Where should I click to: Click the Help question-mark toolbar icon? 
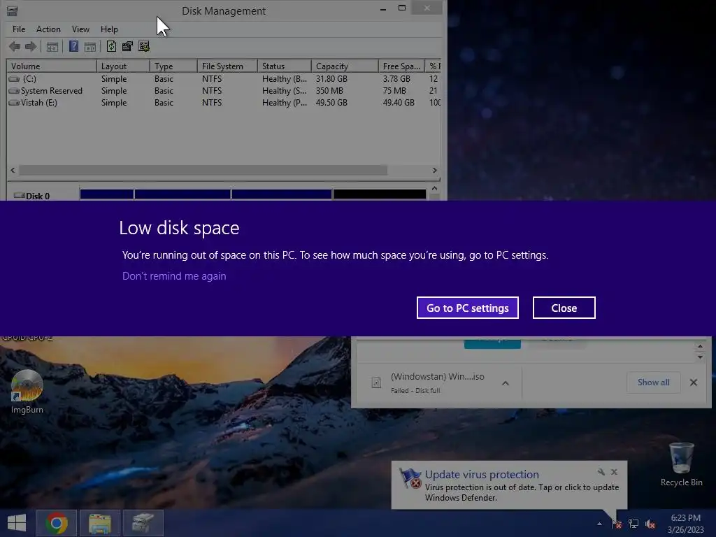tap(73, 46)
